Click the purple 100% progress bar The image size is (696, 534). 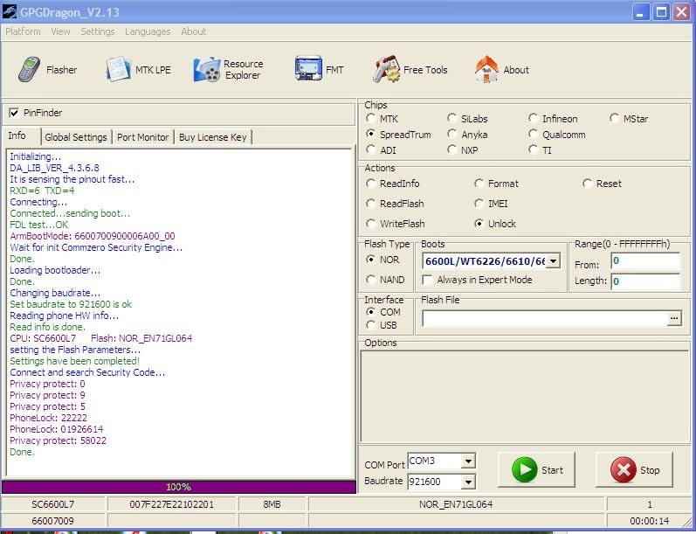178,487
